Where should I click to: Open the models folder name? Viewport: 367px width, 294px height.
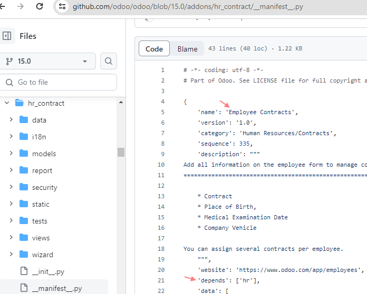pyautogui.click(x=44, y=154)
